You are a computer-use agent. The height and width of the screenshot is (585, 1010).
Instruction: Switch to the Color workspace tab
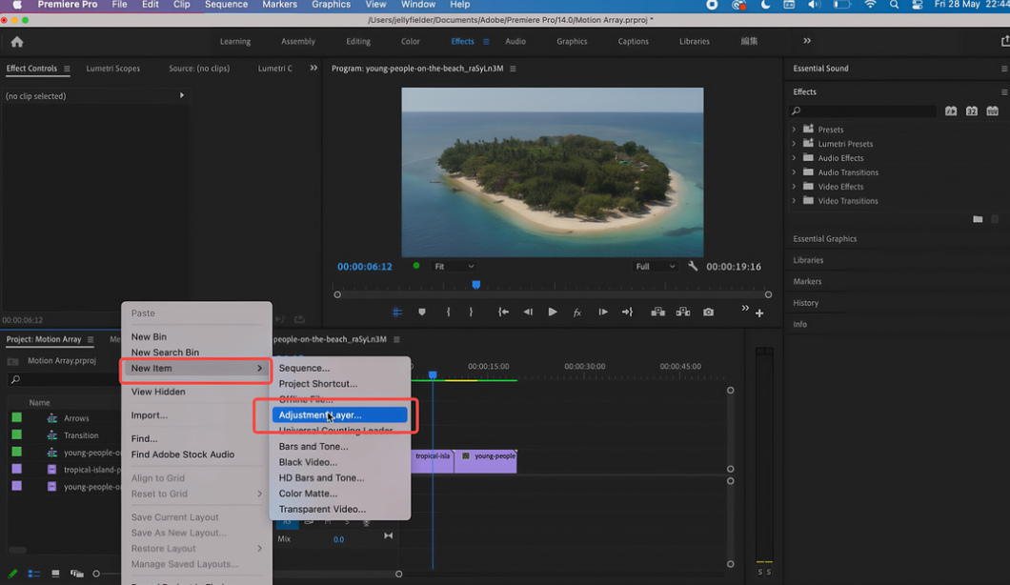pos(410,42)
